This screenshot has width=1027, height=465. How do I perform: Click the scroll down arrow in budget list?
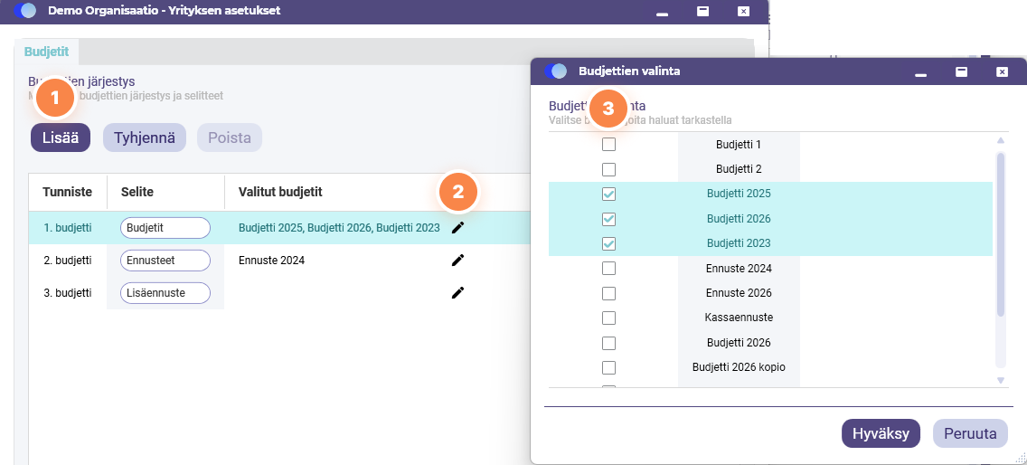pyautogui.click(x=1000, y=380)
